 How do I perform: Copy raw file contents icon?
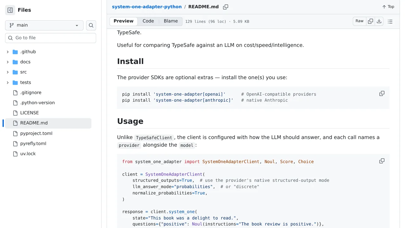pos(371,21)
